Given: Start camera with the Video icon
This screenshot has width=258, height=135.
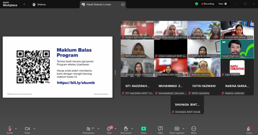Looking at the screenshot, I should point(27,129).
